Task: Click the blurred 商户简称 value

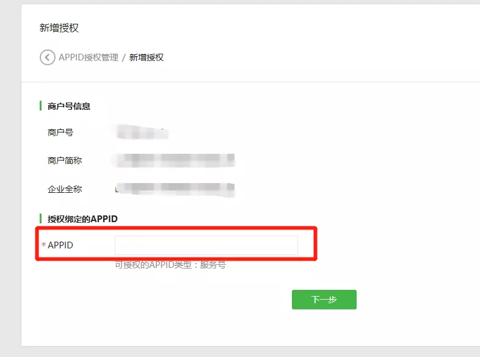Action: pos(173,160)
